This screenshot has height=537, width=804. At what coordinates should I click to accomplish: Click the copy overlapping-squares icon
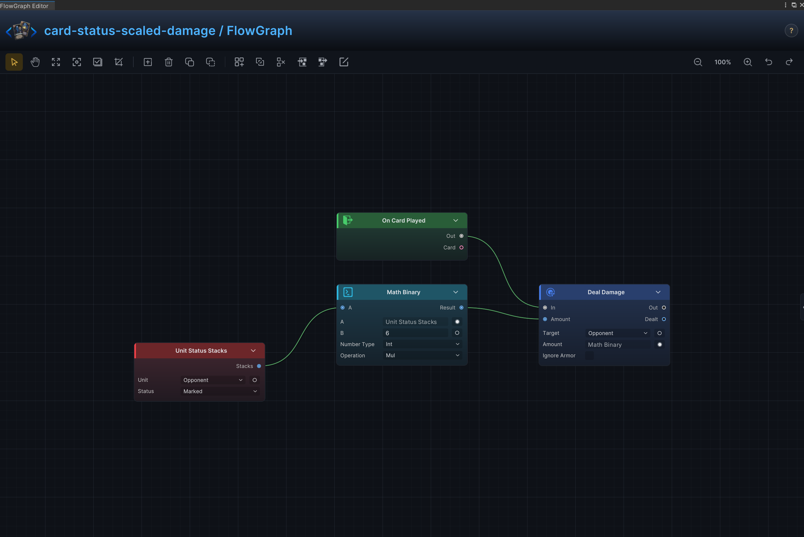click(189, 62)
